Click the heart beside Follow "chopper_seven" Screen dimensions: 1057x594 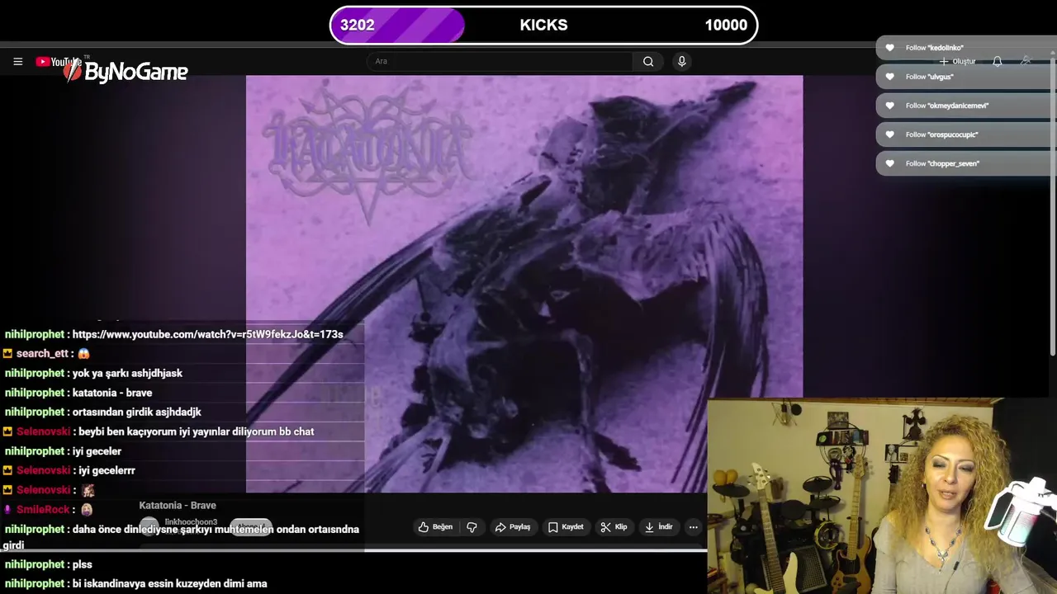tap(889, 163)
